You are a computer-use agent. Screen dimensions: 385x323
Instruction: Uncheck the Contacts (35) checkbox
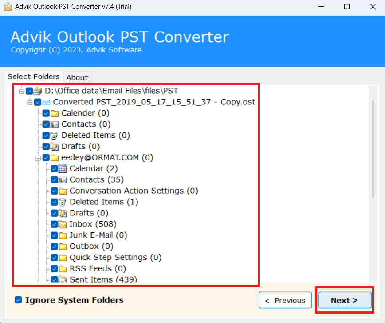point(54,180)
